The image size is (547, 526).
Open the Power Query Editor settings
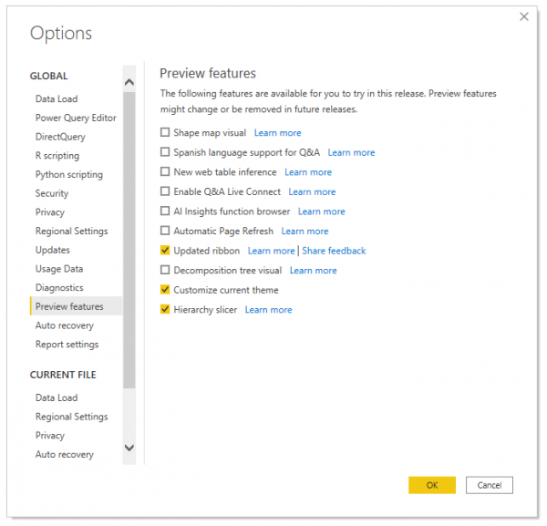coord(76,118)
